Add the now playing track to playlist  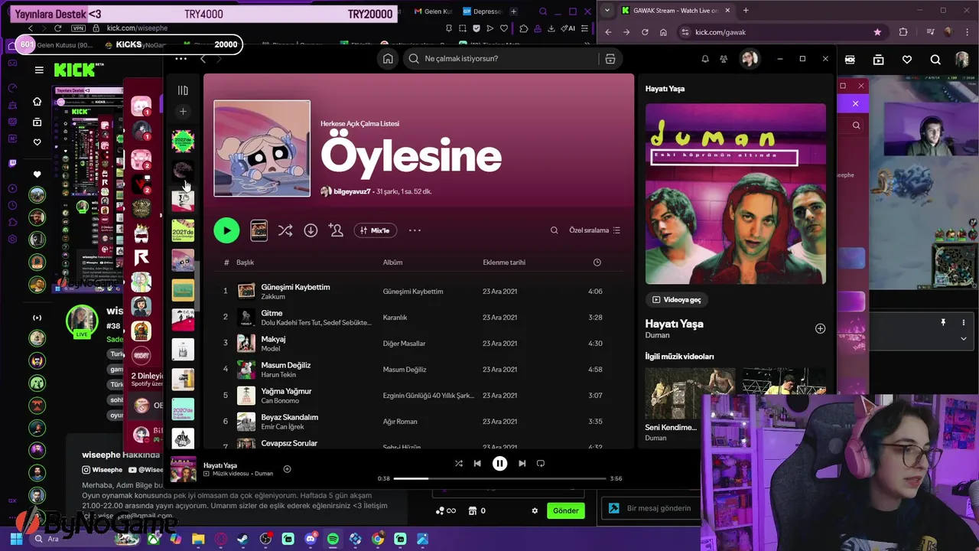pyautogui.click(x=288, y=469)
